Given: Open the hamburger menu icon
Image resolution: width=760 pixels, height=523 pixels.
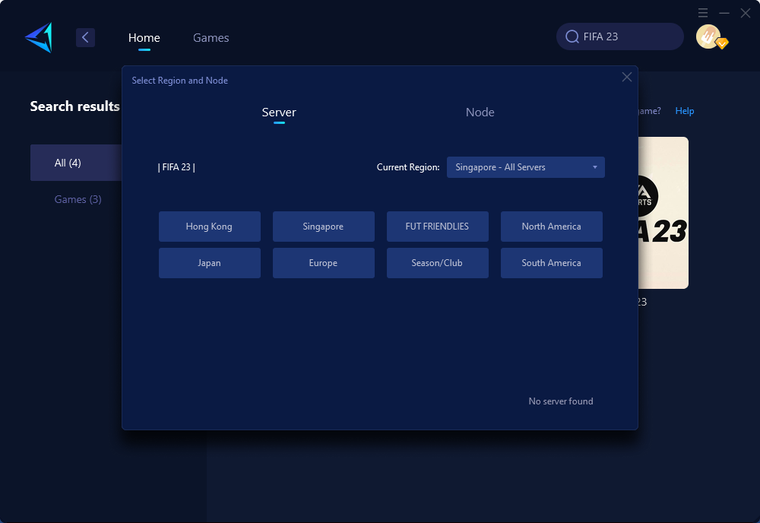Looking at the screenshot, I should point(703,13).
